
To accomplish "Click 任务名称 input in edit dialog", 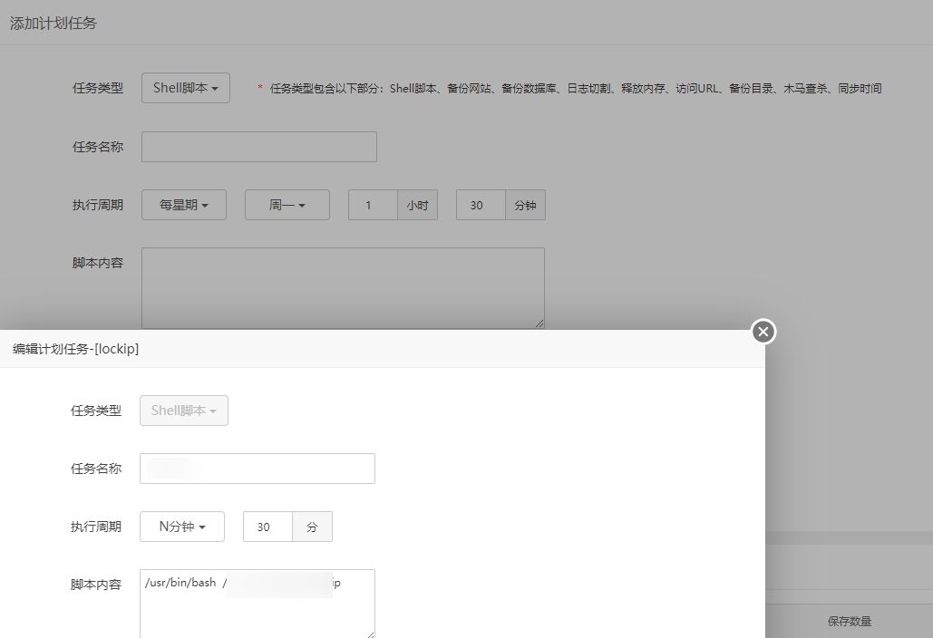I will 258,469.
